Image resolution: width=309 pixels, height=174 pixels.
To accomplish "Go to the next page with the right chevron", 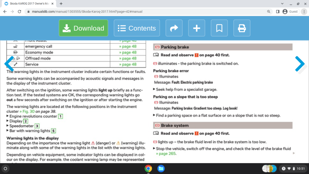I will pyautogui.click(x=300, y=64).
